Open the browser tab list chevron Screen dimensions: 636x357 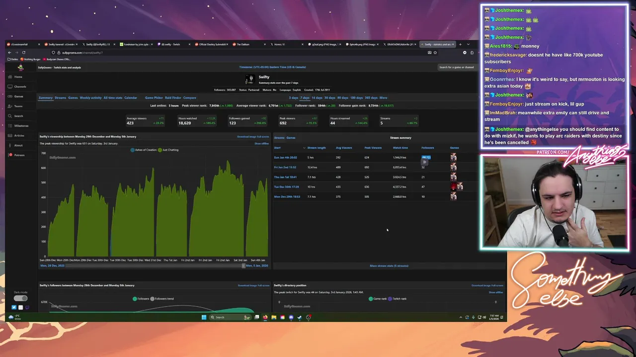468,44
